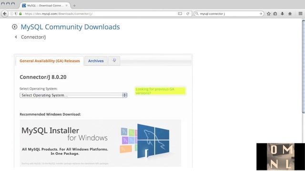Open the info icon tab next to Archives
This screenshot has width=305, height=171.
pos(114,60)
